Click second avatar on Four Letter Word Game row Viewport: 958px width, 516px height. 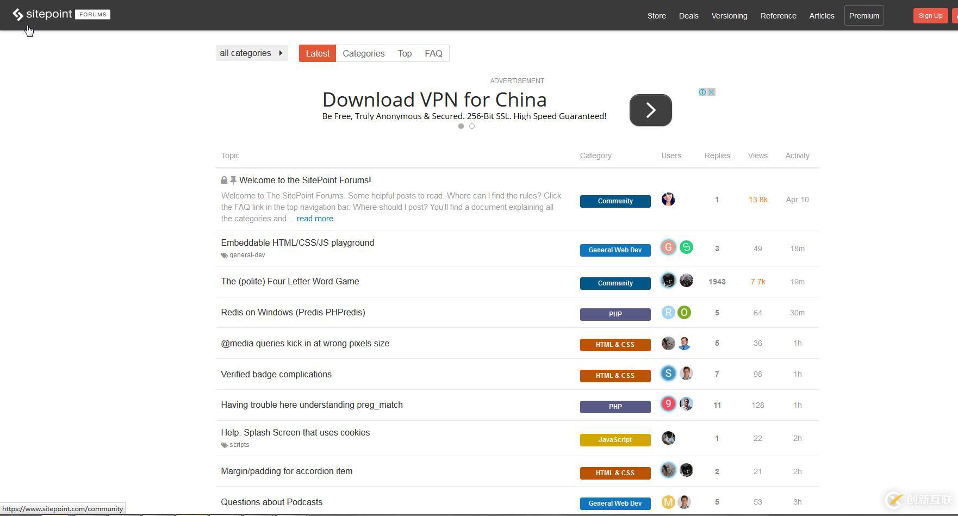coord(686,280)
